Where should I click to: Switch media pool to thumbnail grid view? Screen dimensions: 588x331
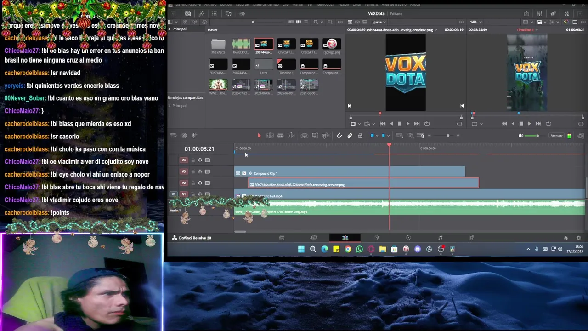point(299,22)
